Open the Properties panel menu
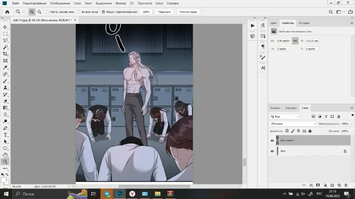The height and width of the screenshot is (199, 355). pyautogui.click(x=351, y=23)
